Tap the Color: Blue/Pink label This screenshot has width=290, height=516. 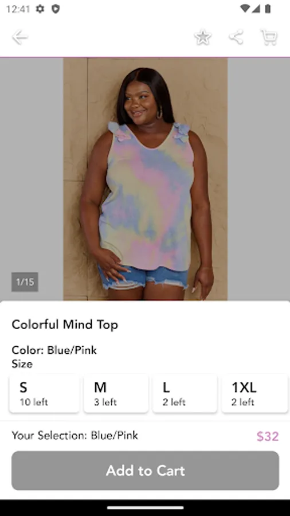pos(54,350)
